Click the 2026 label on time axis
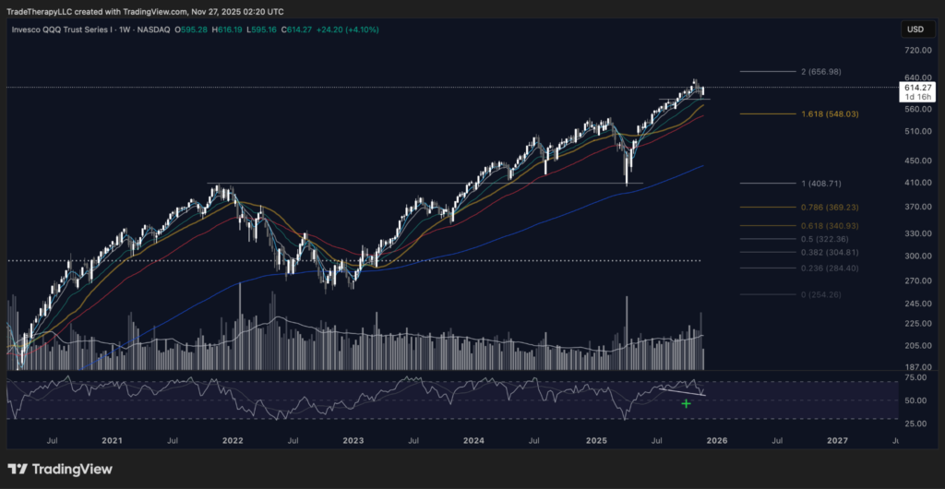This screenshot has height=489, width=945. (716, 441)
